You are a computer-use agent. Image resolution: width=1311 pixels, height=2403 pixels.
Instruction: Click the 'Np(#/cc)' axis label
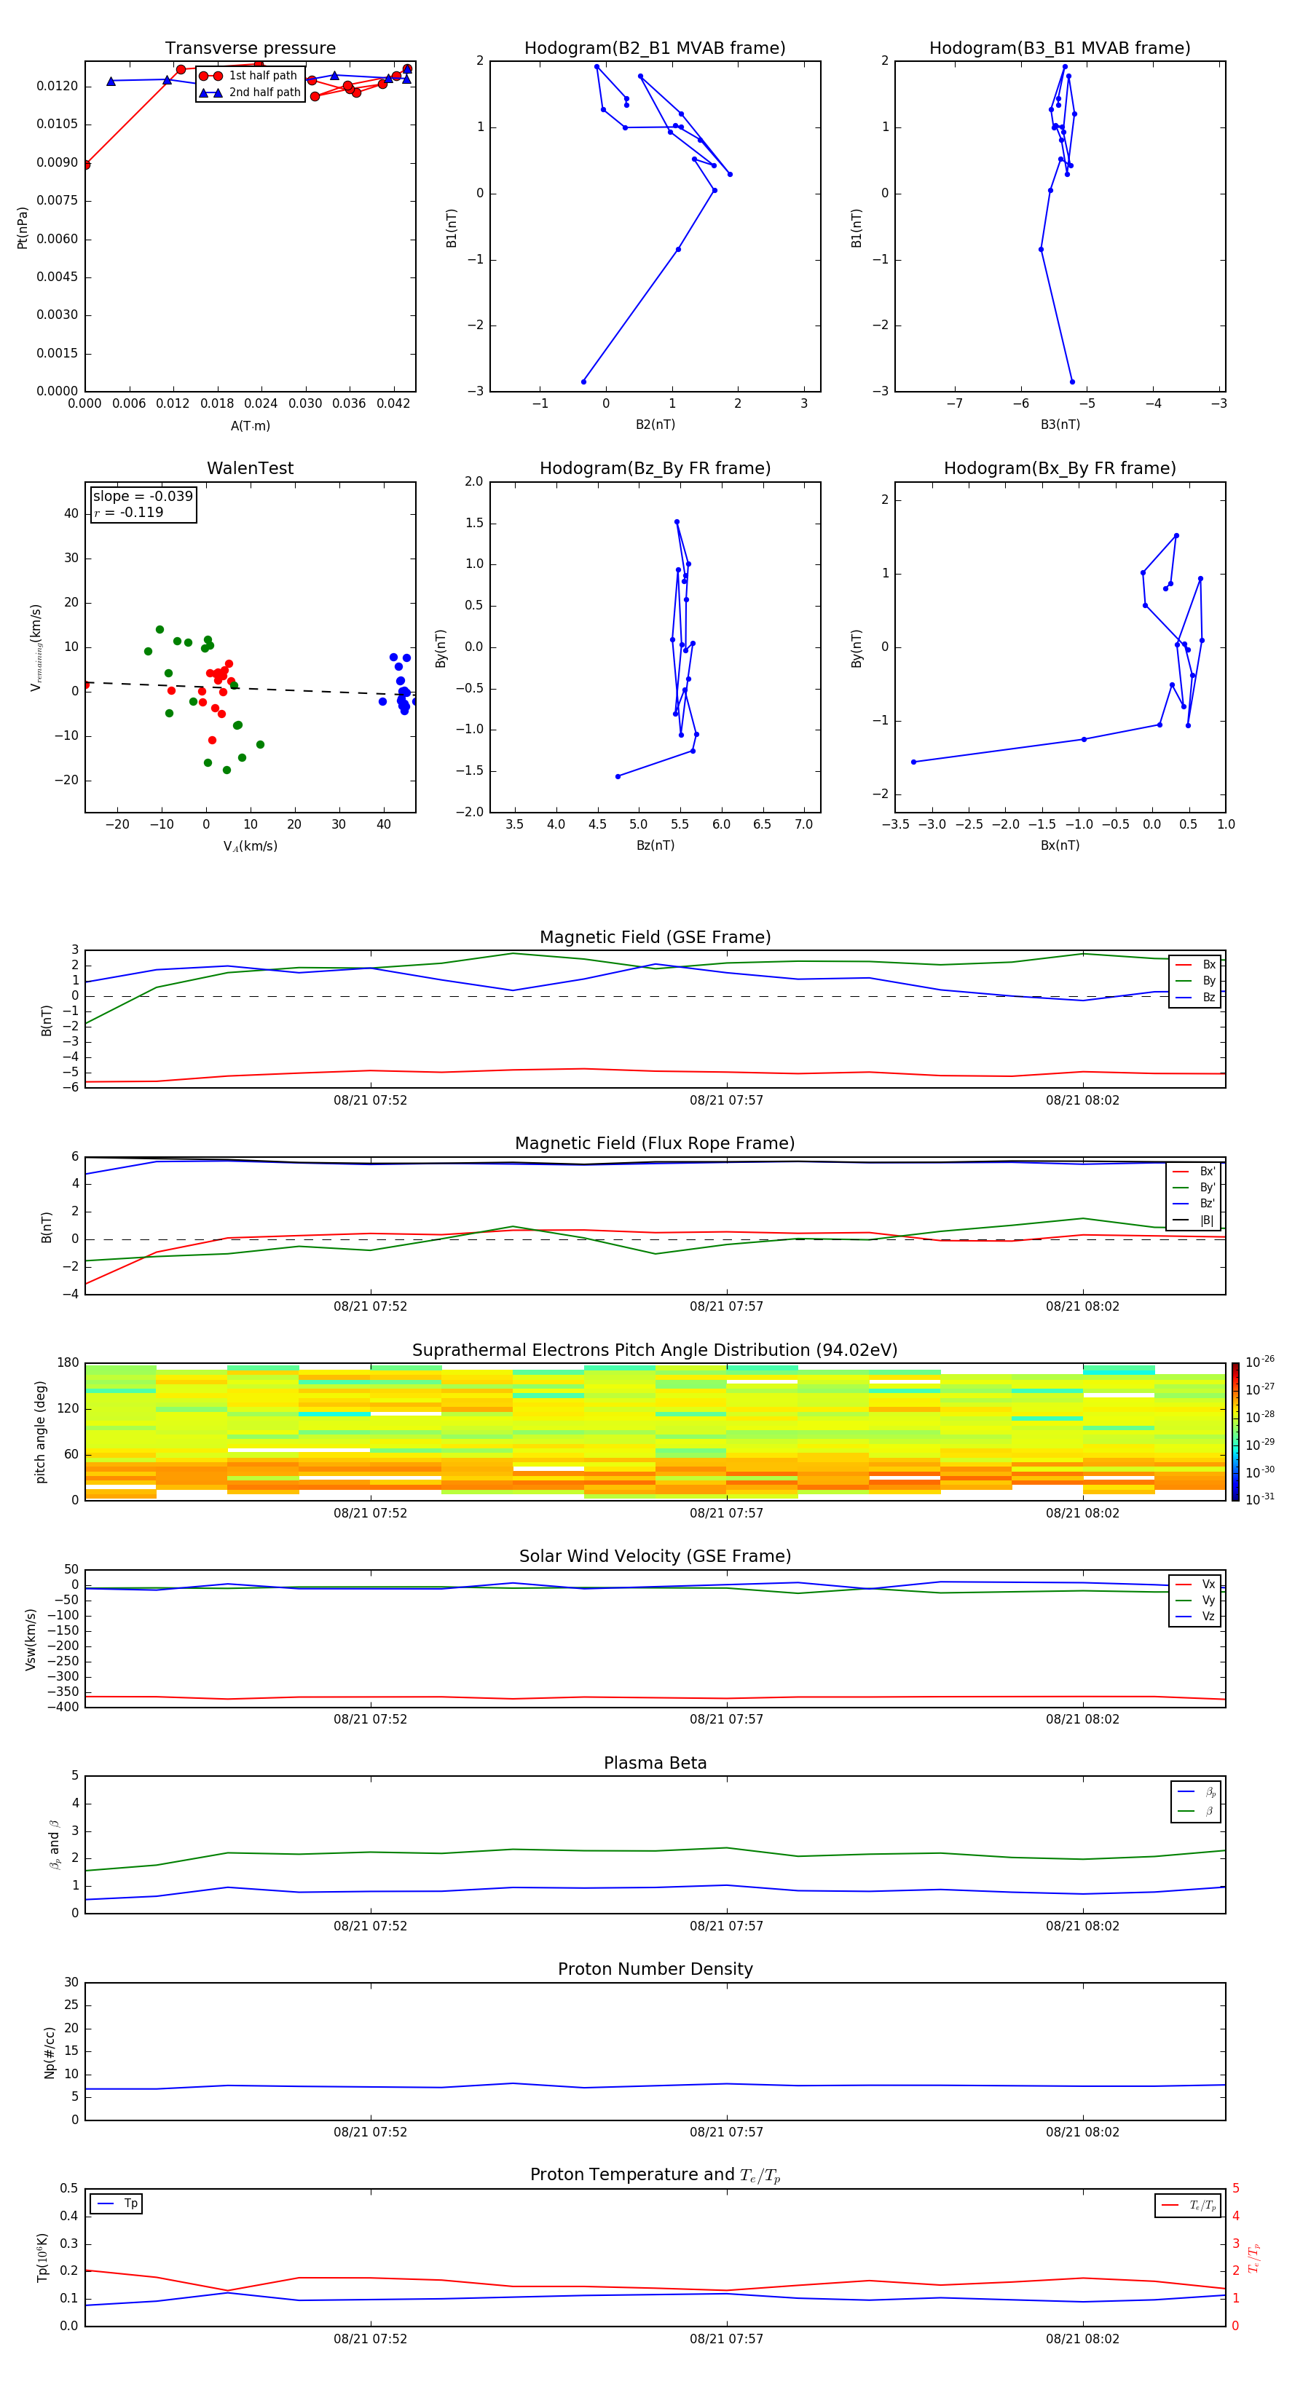click(50, 2051)
